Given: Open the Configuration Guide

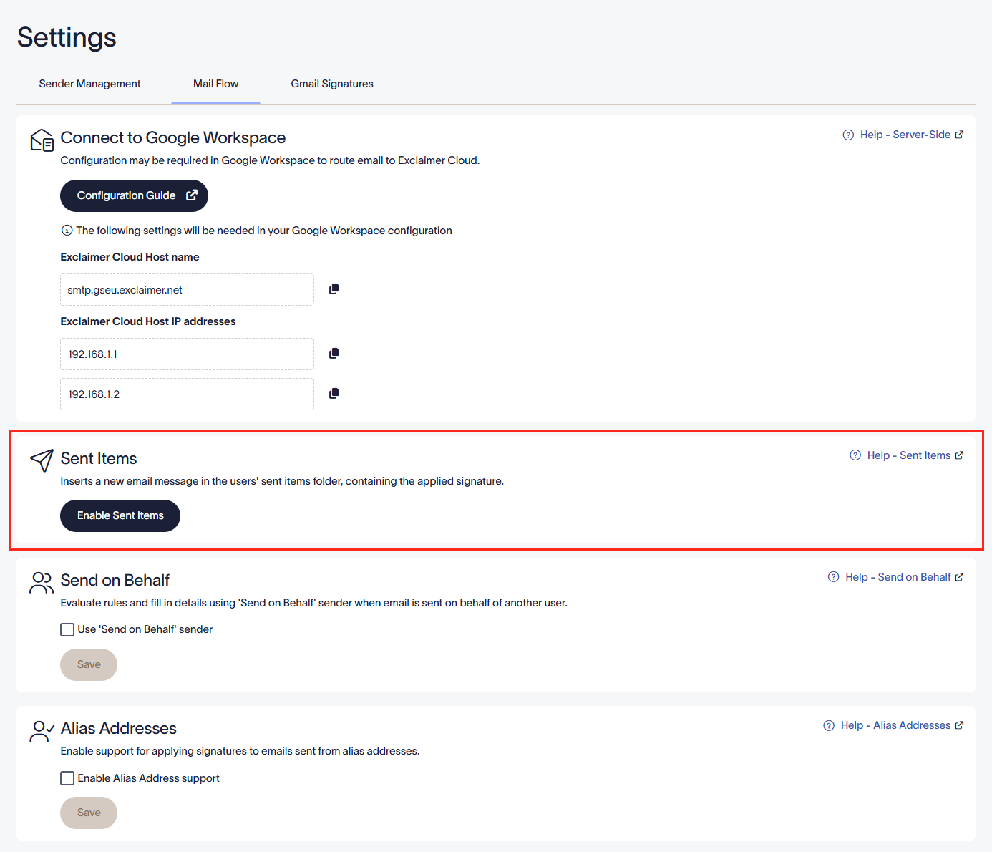Looking at the screenshot, I should pos(134,195).
